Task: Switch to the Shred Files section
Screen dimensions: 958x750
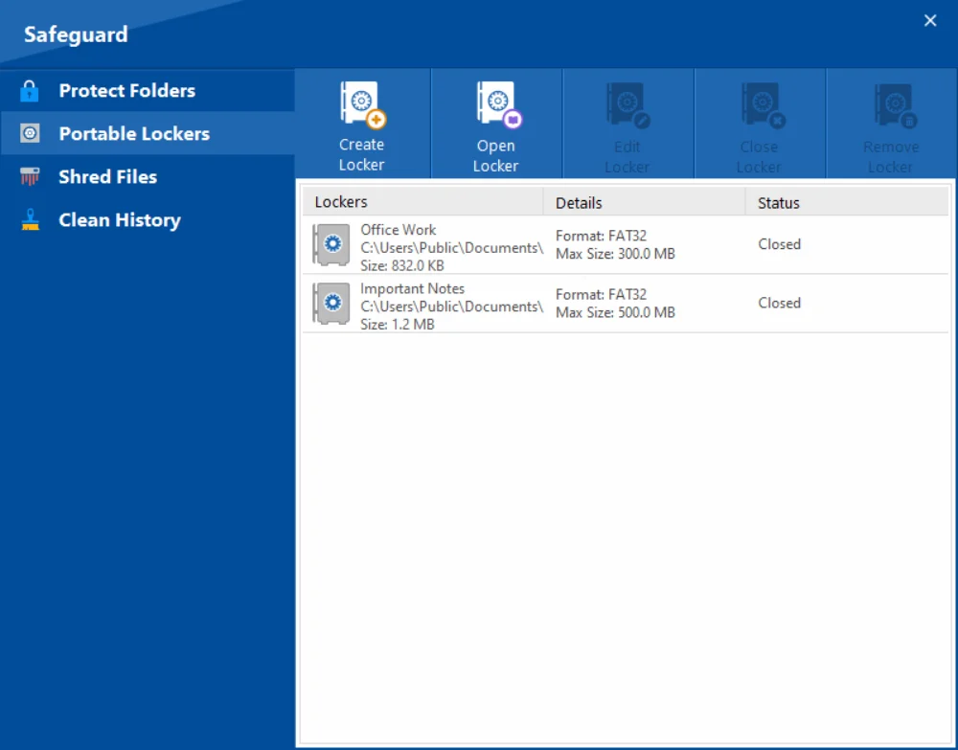Action: [x=107, y=177]
